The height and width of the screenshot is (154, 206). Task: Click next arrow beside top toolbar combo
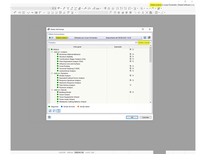click(x=55, y=8)
